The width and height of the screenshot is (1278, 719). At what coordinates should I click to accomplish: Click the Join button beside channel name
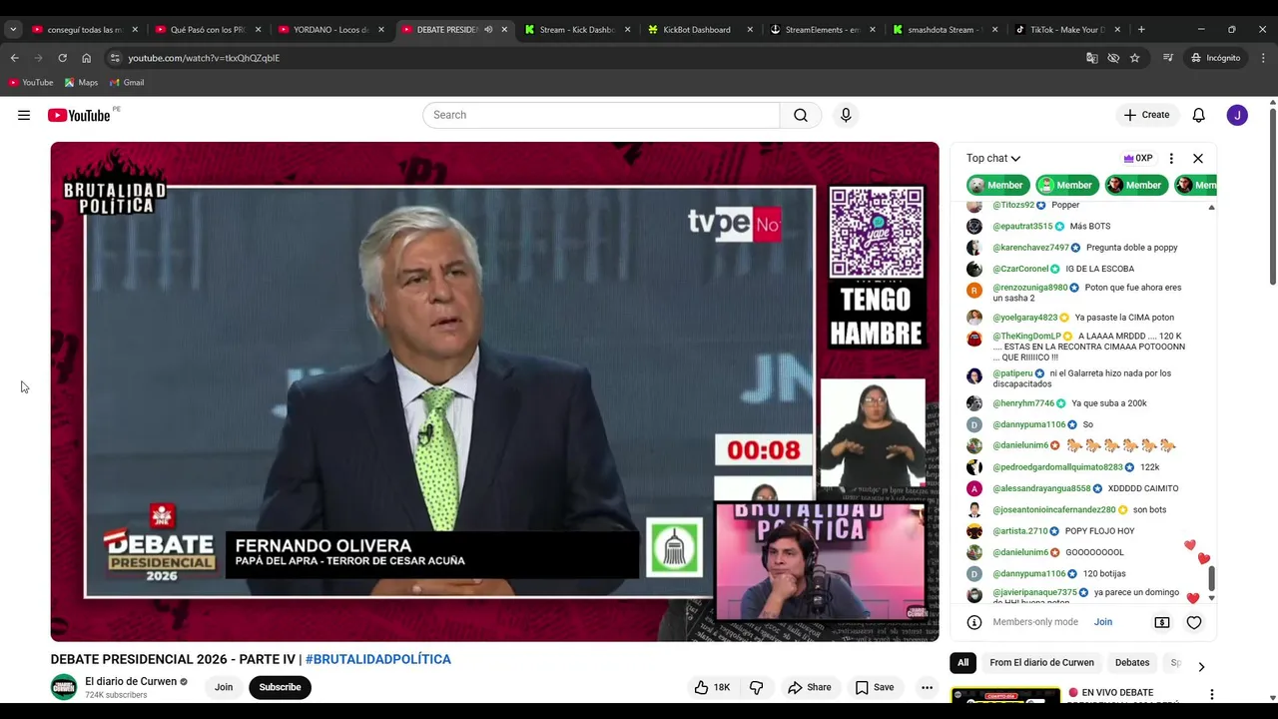[x=224, y=687]
